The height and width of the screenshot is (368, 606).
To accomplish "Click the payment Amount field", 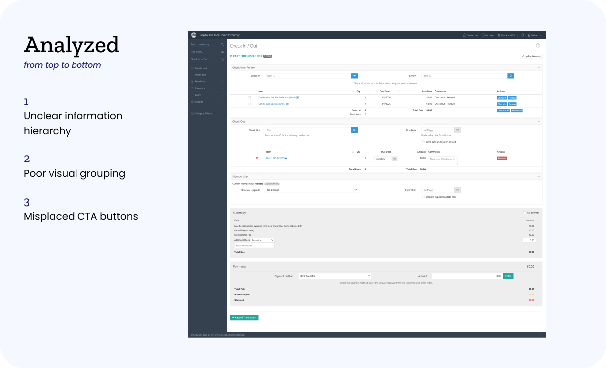I will click(467, 276).
